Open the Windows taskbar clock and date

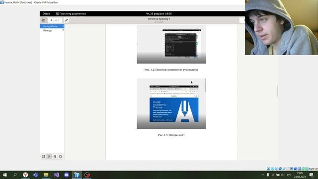(x=300, y=175)
